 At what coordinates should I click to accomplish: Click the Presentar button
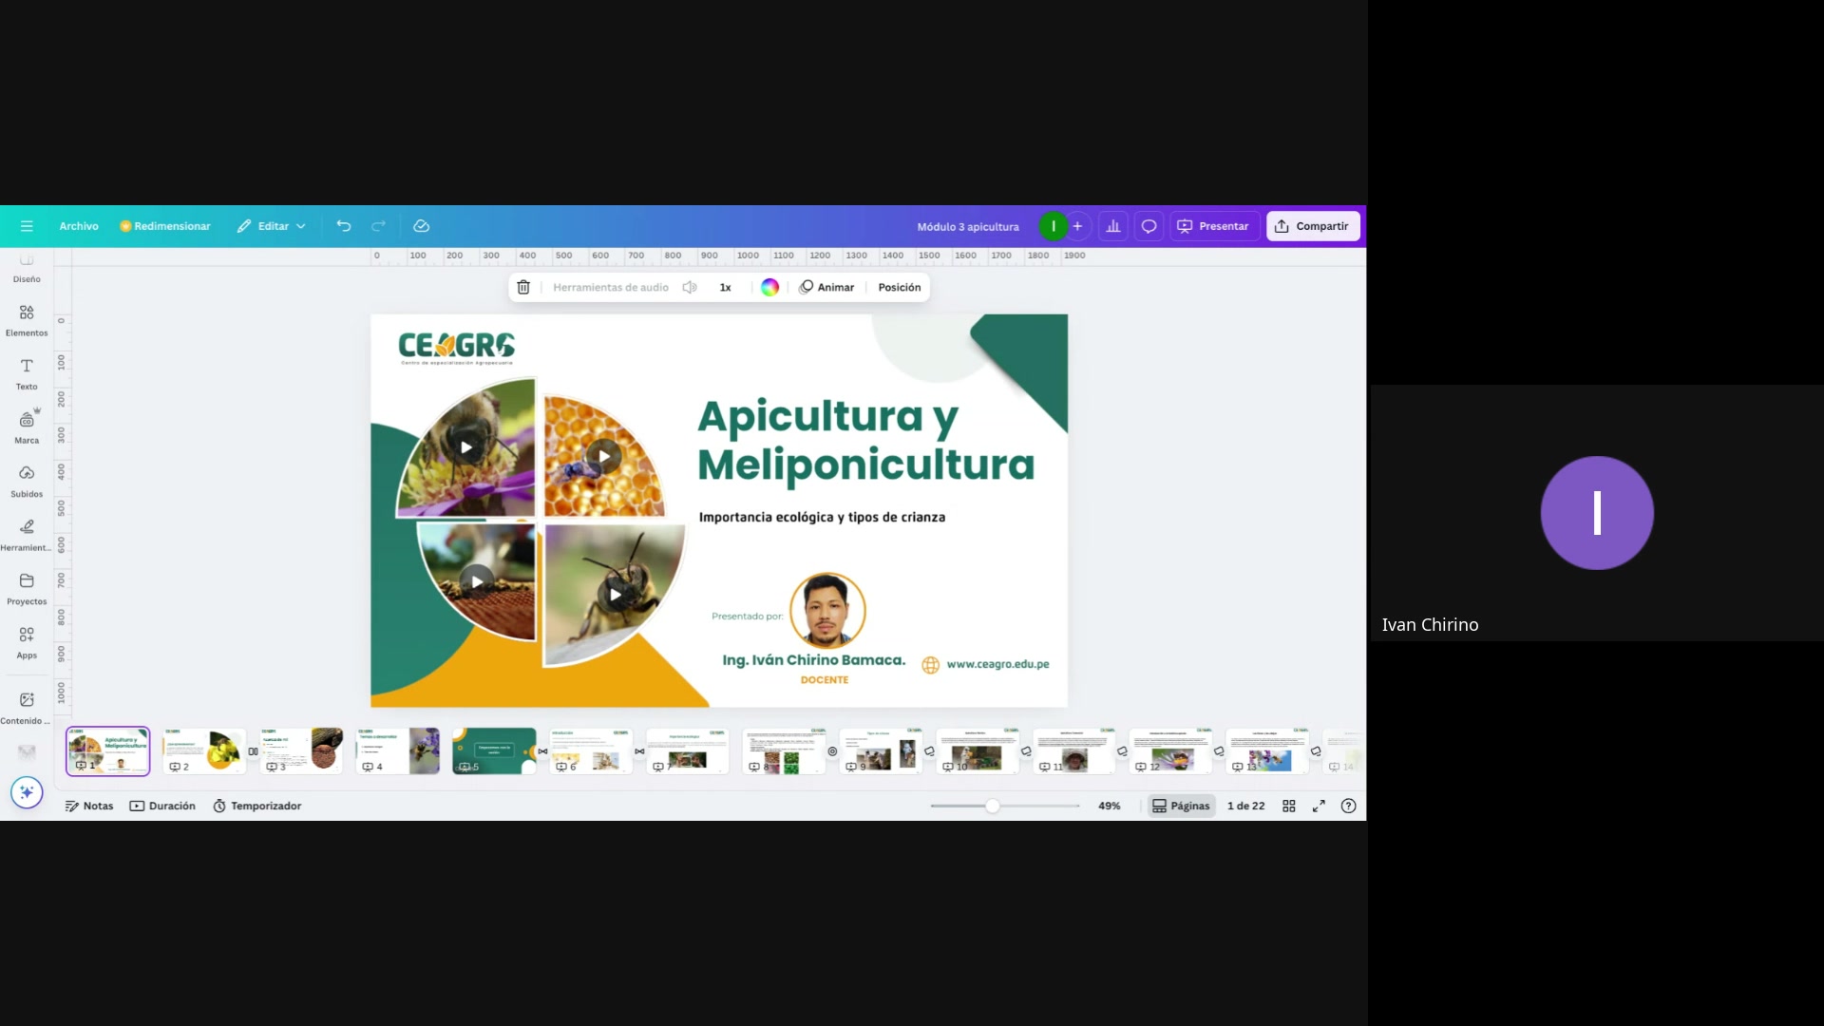pos(1213,226)
